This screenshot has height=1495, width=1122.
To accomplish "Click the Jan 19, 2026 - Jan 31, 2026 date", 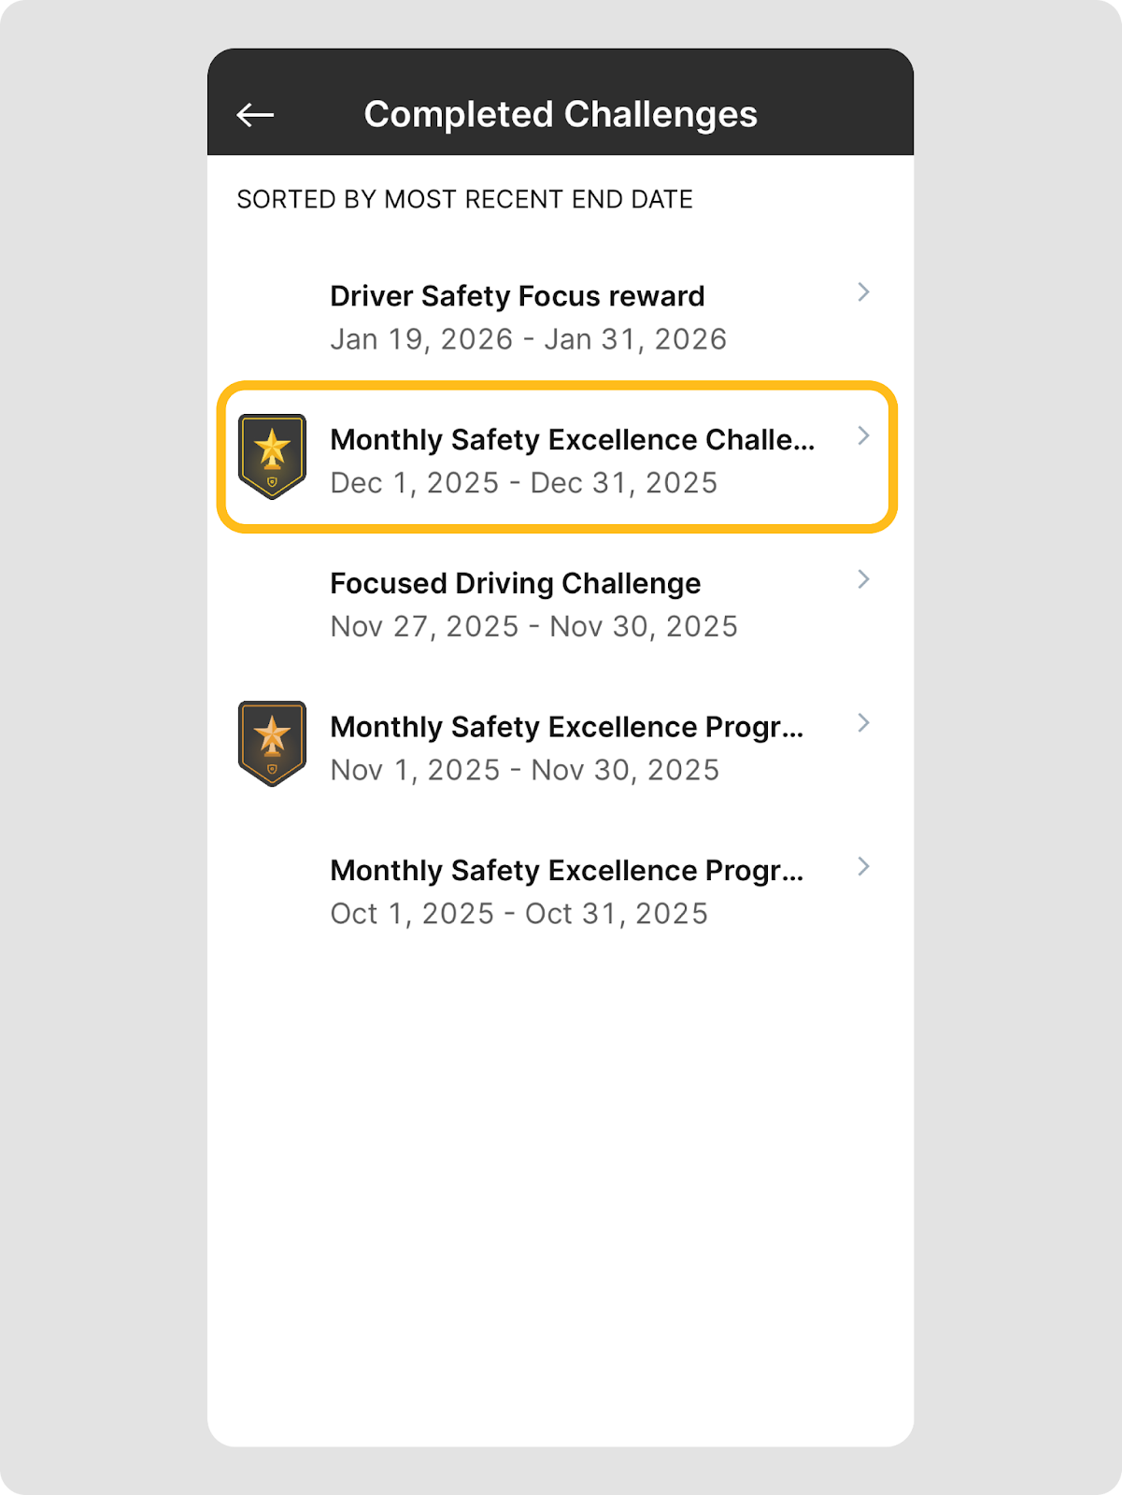I will point(528,339).
